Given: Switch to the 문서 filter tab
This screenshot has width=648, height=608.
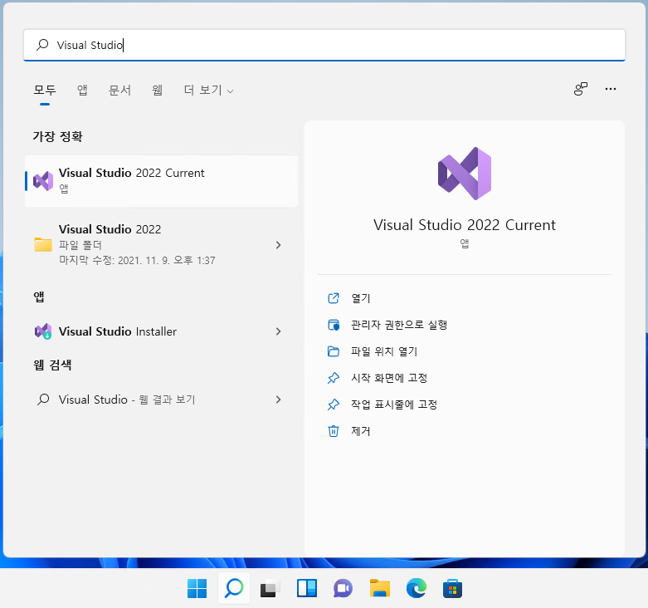Looking at the screenshot, I should 119,91.
